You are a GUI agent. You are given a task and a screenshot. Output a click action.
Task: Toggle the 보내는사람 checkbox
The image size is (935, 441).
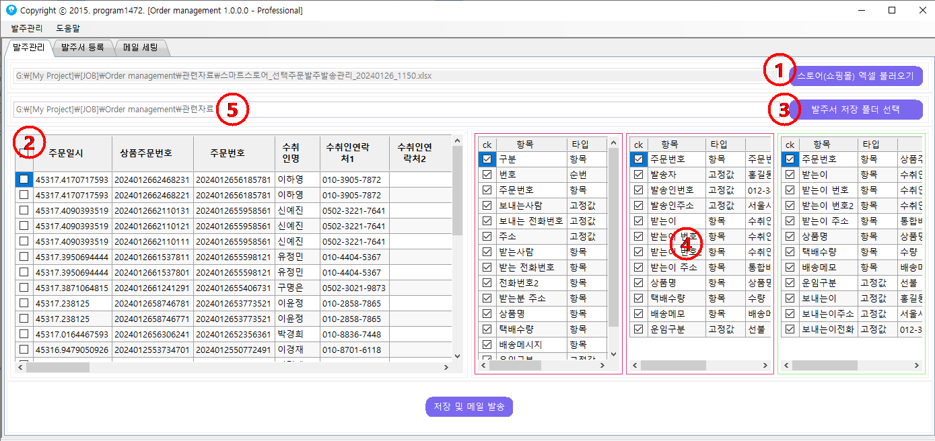[x=487, y=205]
